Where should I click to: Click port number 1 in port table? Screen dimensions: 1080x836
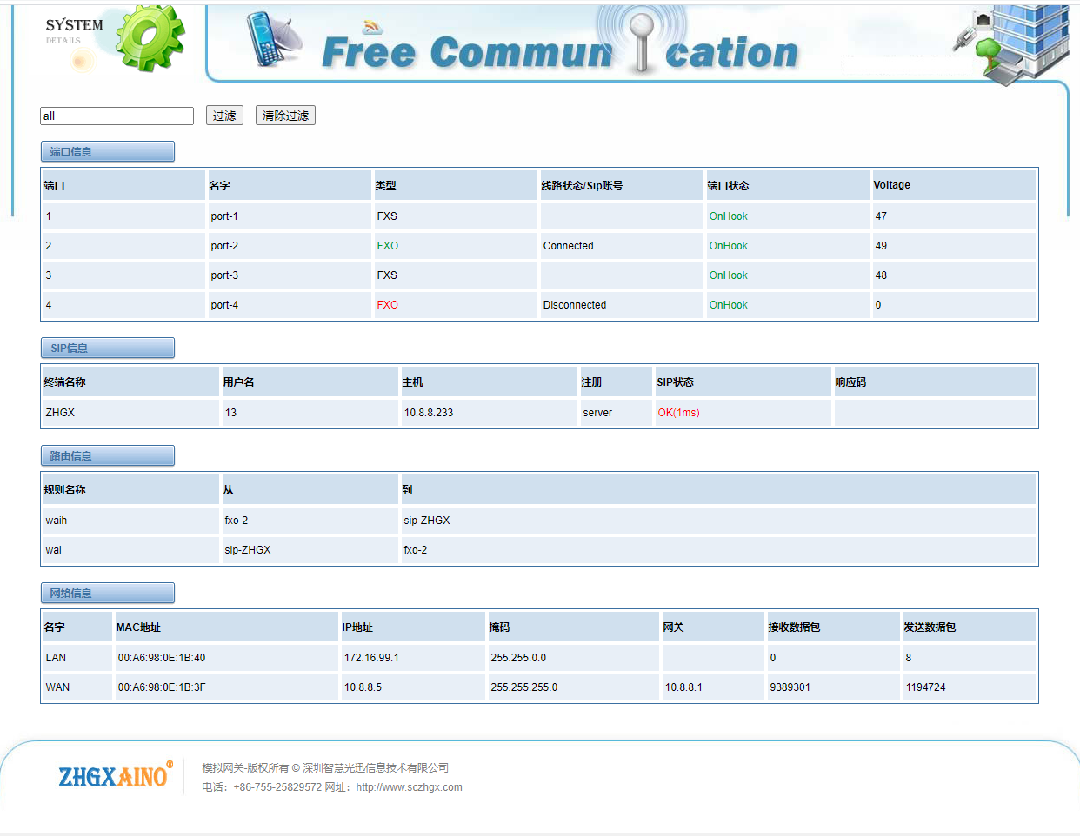pos(49,216)
